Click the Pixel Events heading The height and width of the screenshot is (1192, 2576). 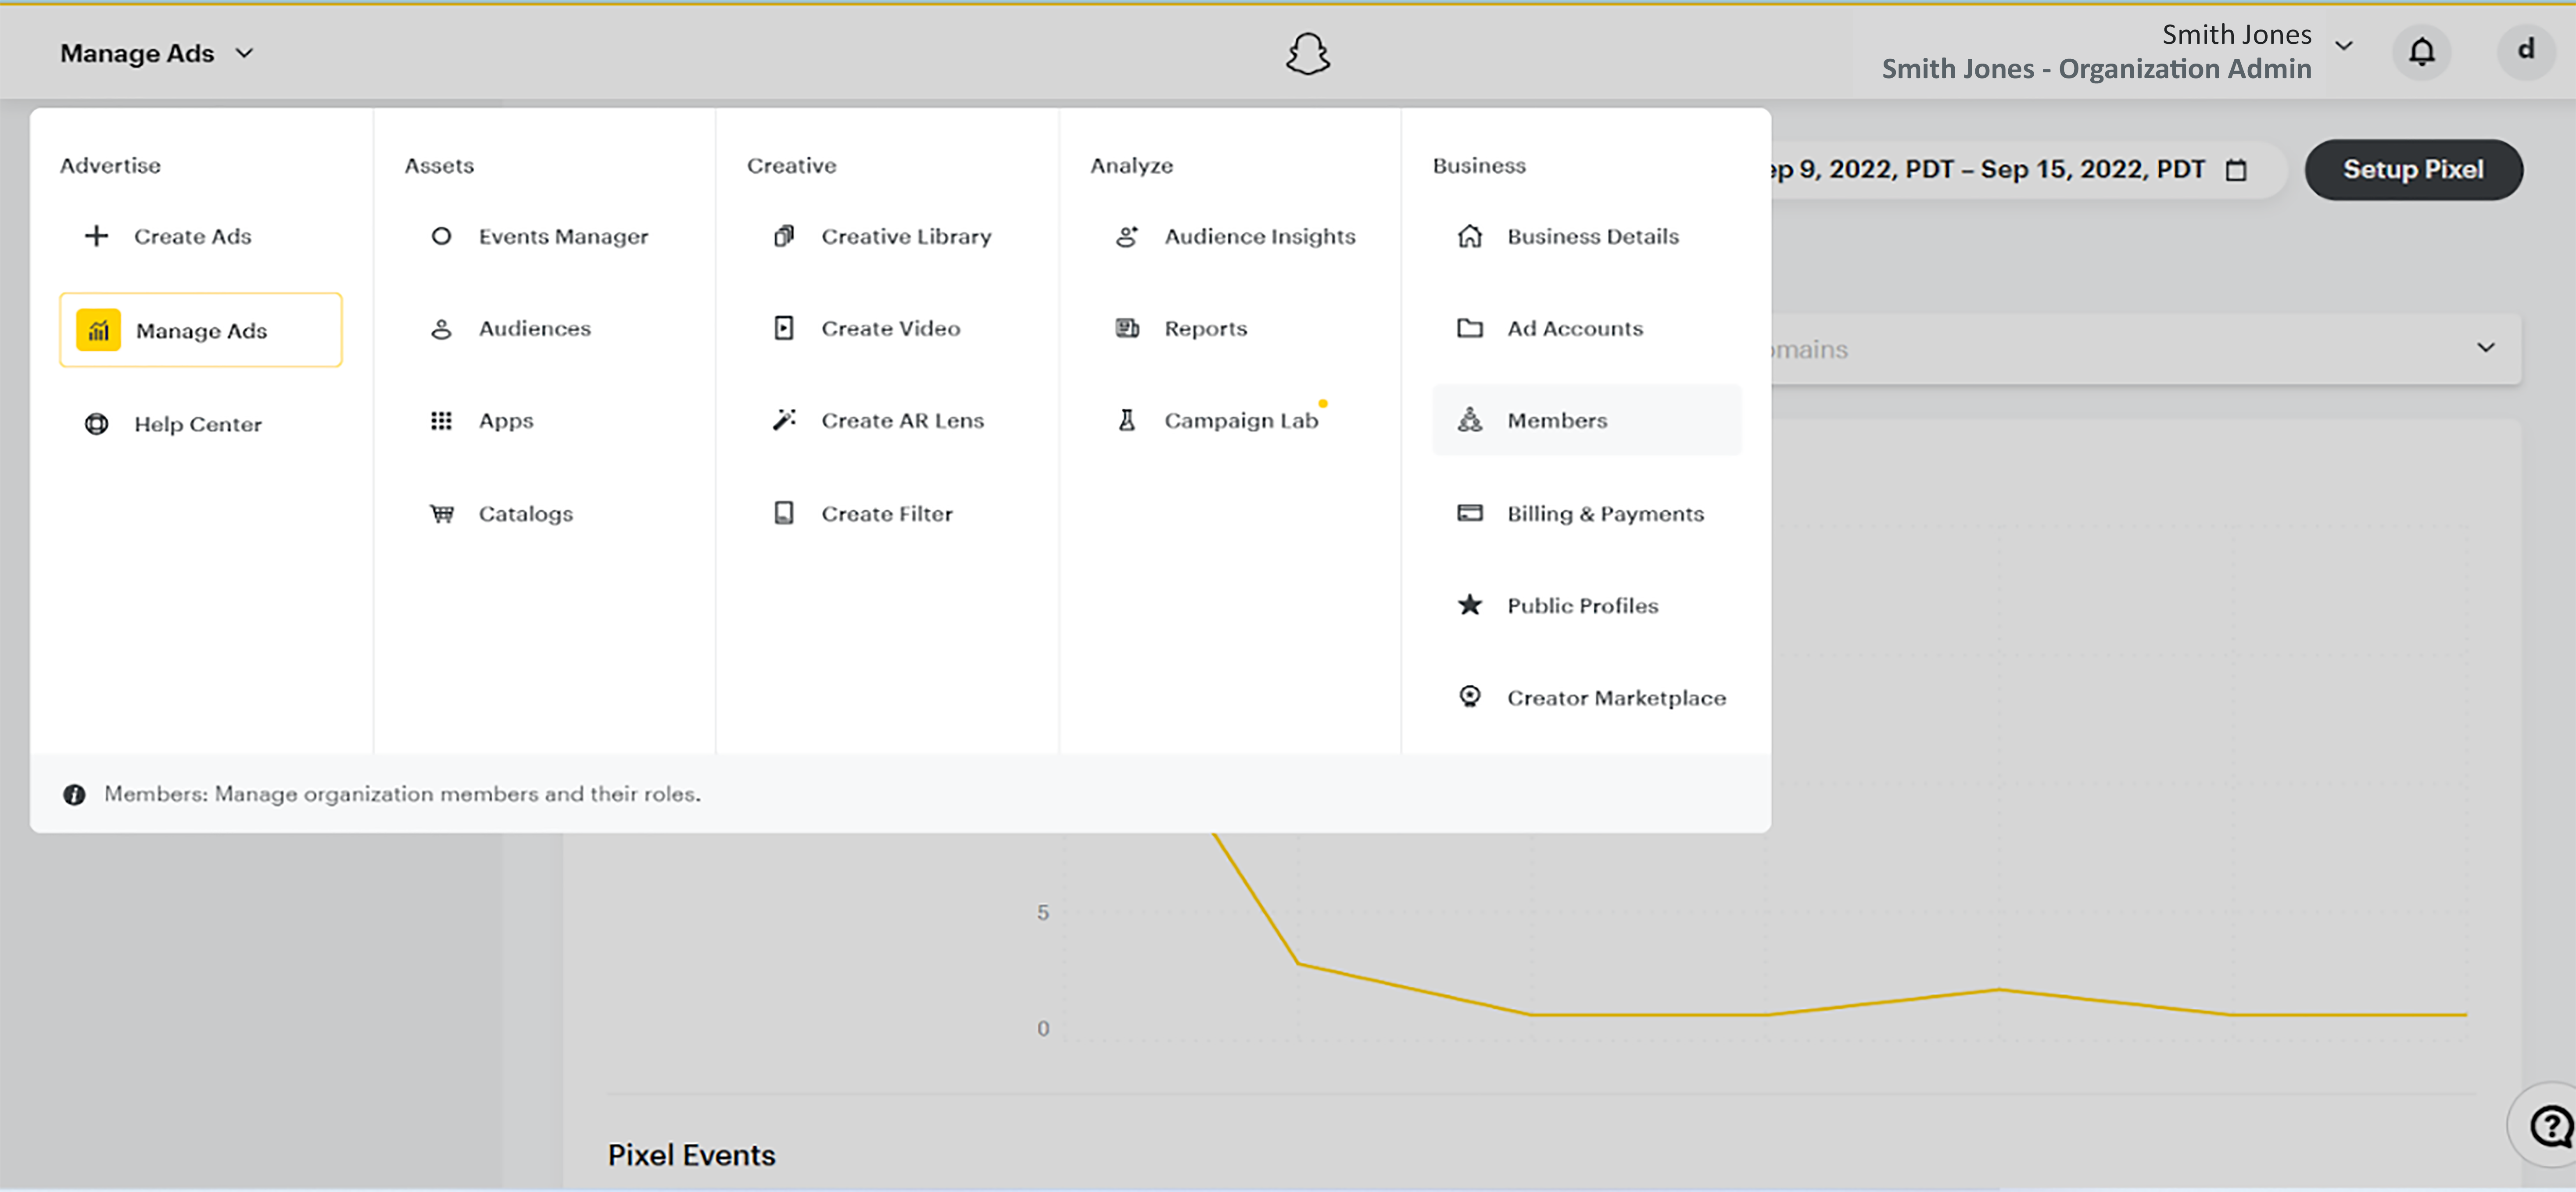(692, 1155)
